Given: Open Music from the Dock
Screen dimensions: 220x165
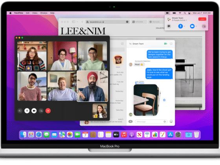Looking at the screenshot, I should (124, 135).
